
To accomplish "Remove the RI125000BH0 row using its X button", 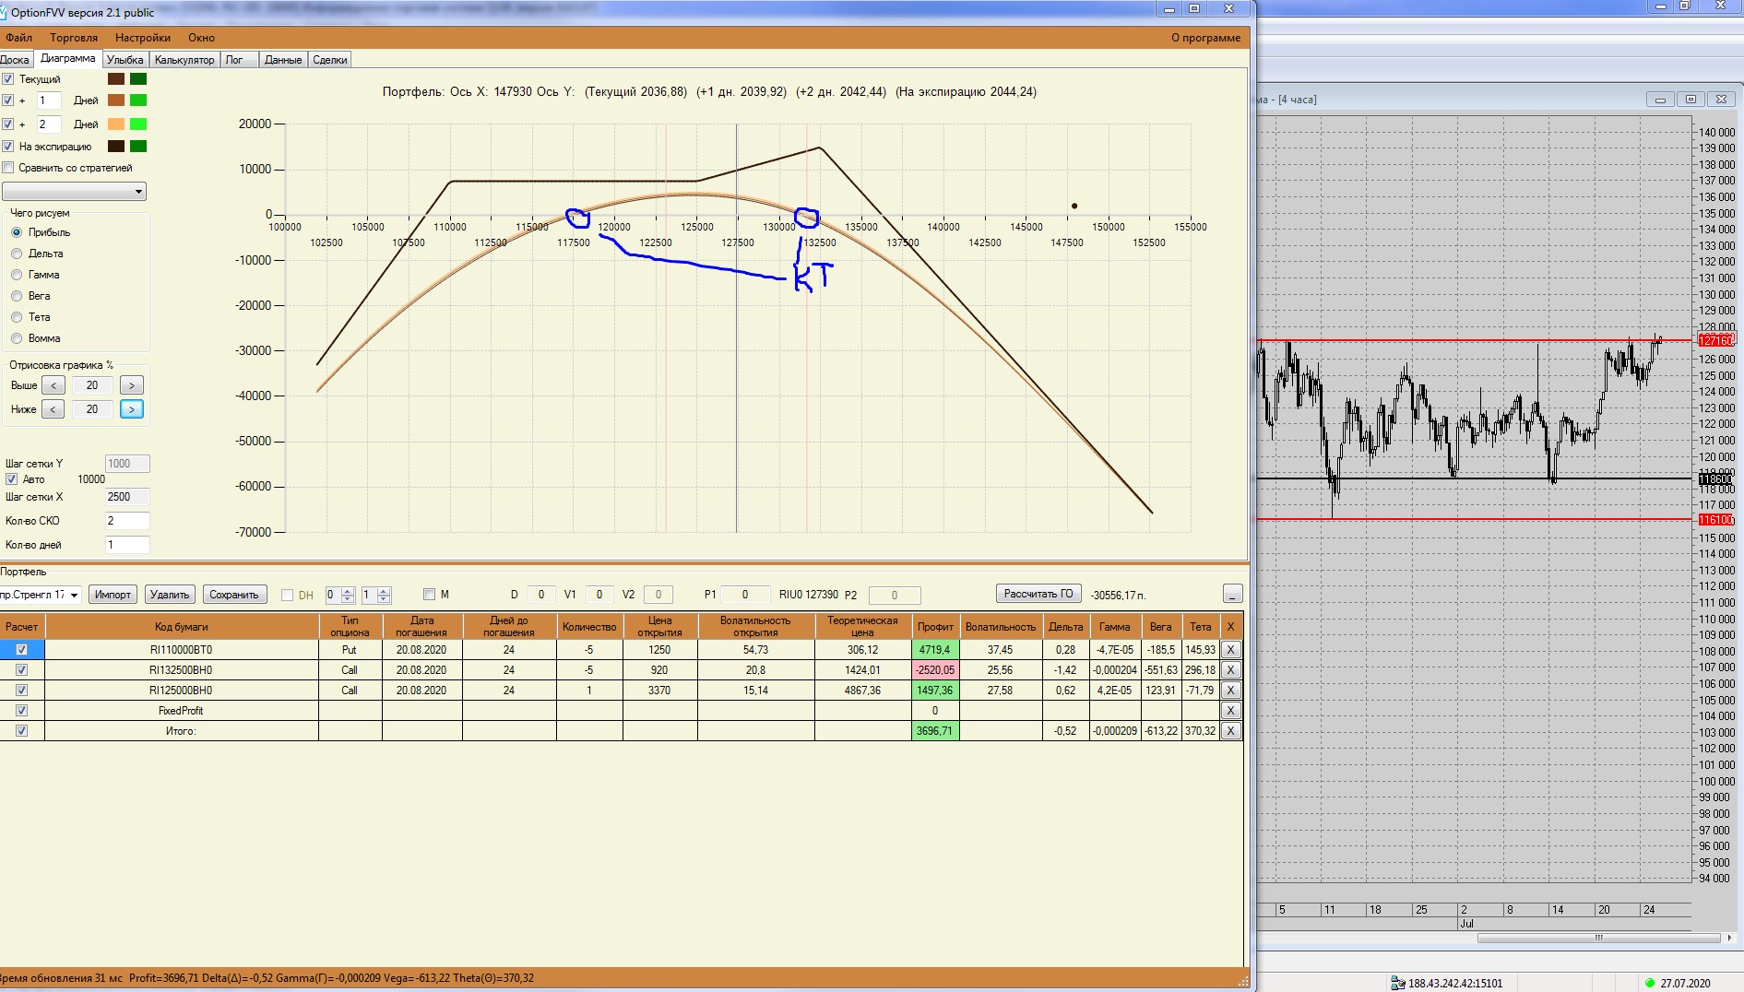I will click(x=1230, y=691).
